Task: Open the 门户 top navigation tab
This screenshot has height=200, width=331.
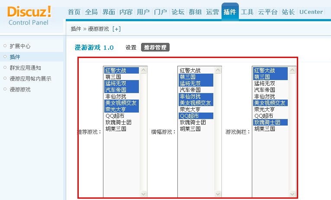Action: [x=161, y=12]
